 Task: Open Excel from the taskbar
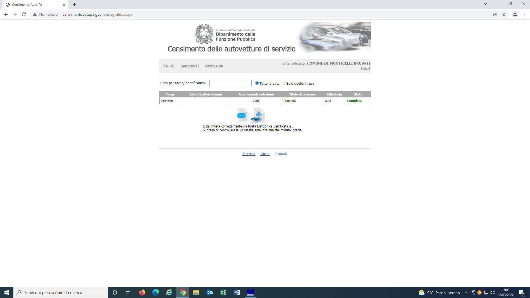point(223,292)
